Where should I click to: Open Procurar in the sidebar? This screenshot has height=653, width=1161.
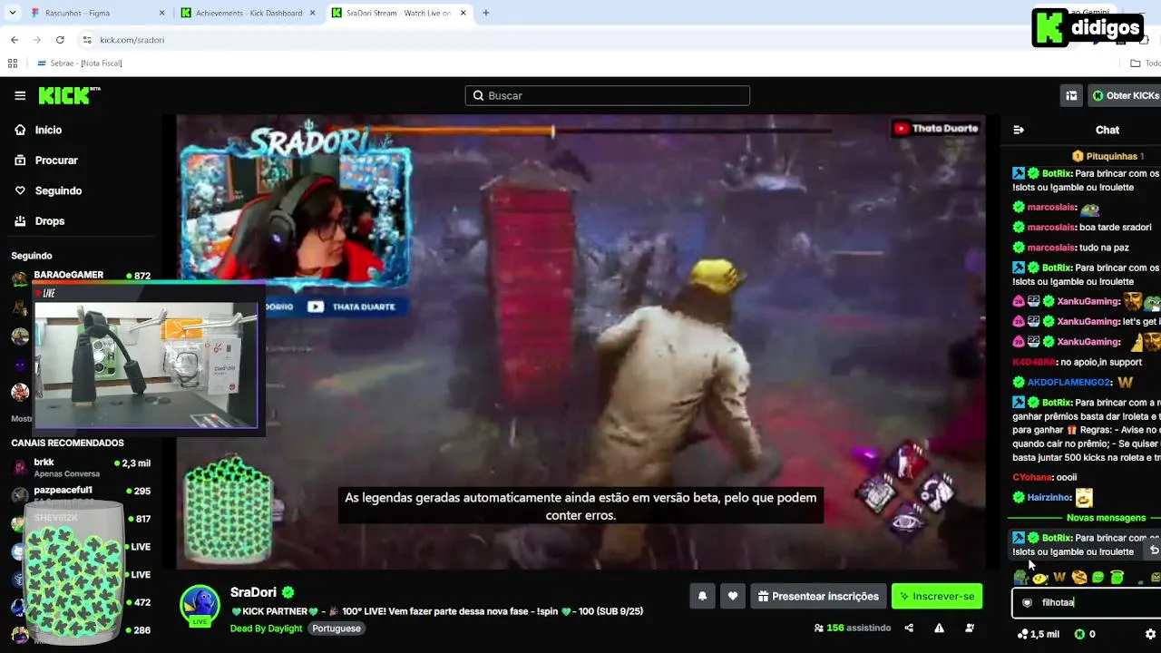click(56, 160)
